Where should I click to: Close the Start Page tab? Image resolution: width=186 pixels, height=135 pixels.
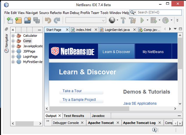[x=67, y=30]
